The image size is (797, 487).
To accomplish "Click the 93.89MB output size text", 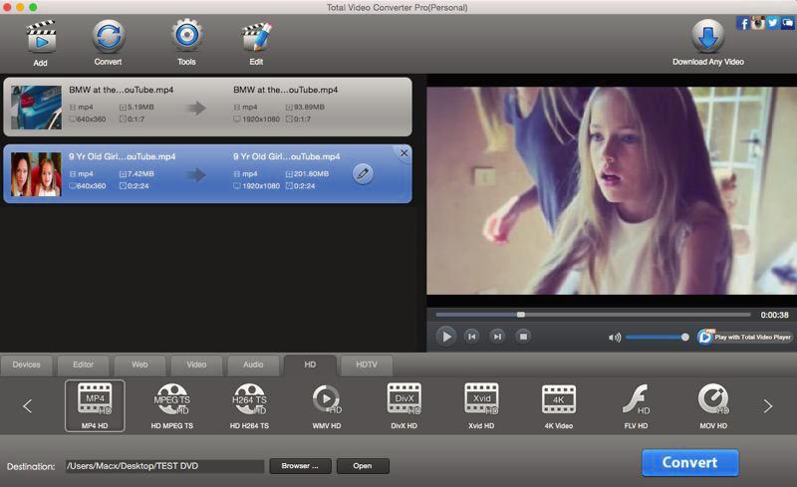I will coord(309,108).
